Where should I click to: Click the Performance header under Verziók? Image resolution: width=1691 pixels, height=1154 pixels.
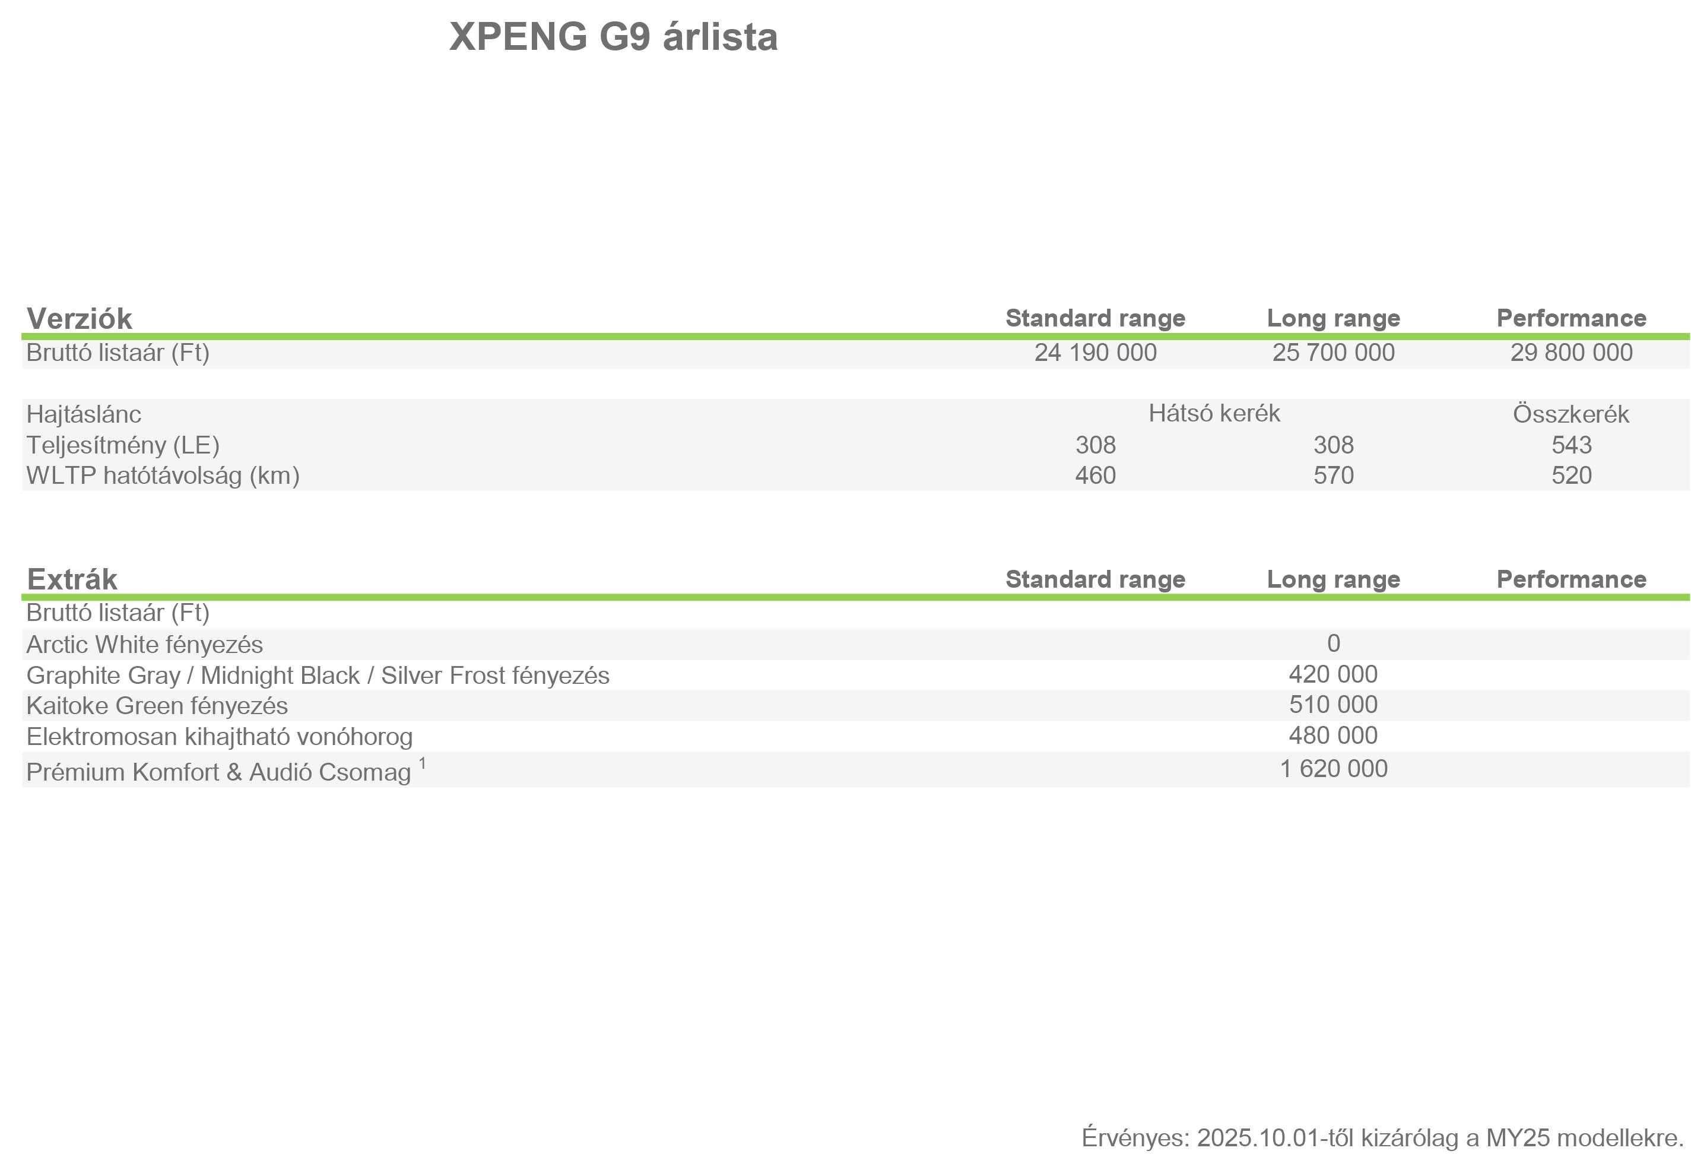point(1571,318)
